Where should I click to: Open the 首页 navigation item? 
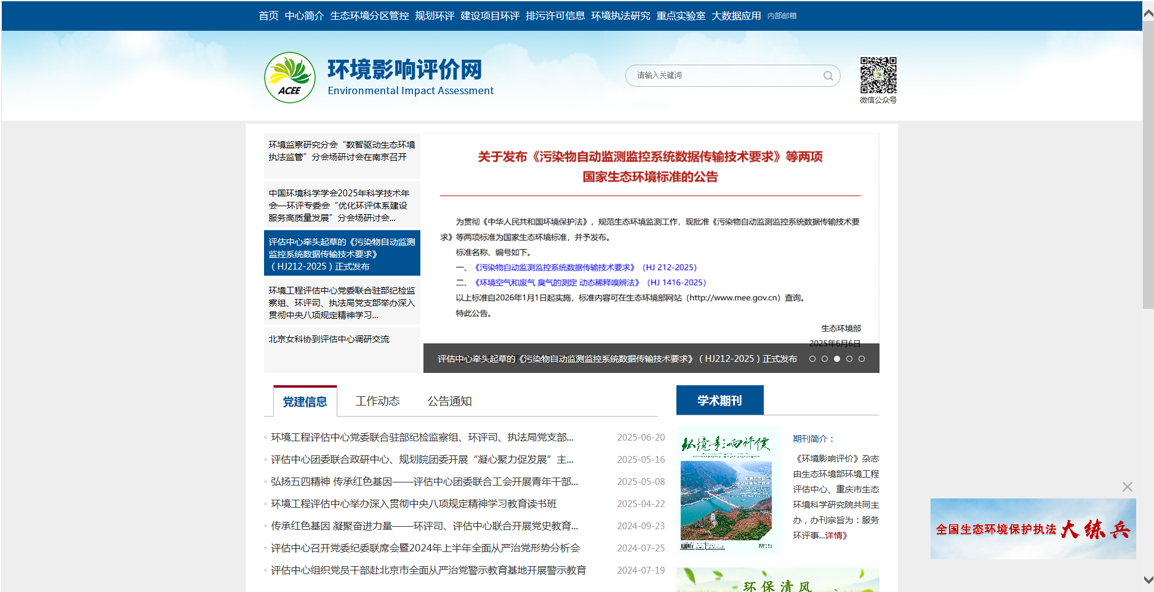pyautogui.click(x=268, y=15)
